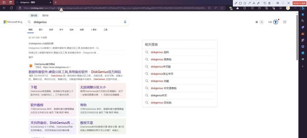The image size is (307, 138).
Task: Click related search diskgenius 功能
Action: click(160, 81)
